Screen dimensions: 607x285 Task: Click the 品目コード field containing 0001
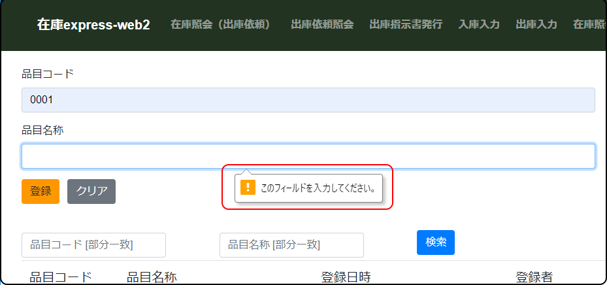coord(308,100)
